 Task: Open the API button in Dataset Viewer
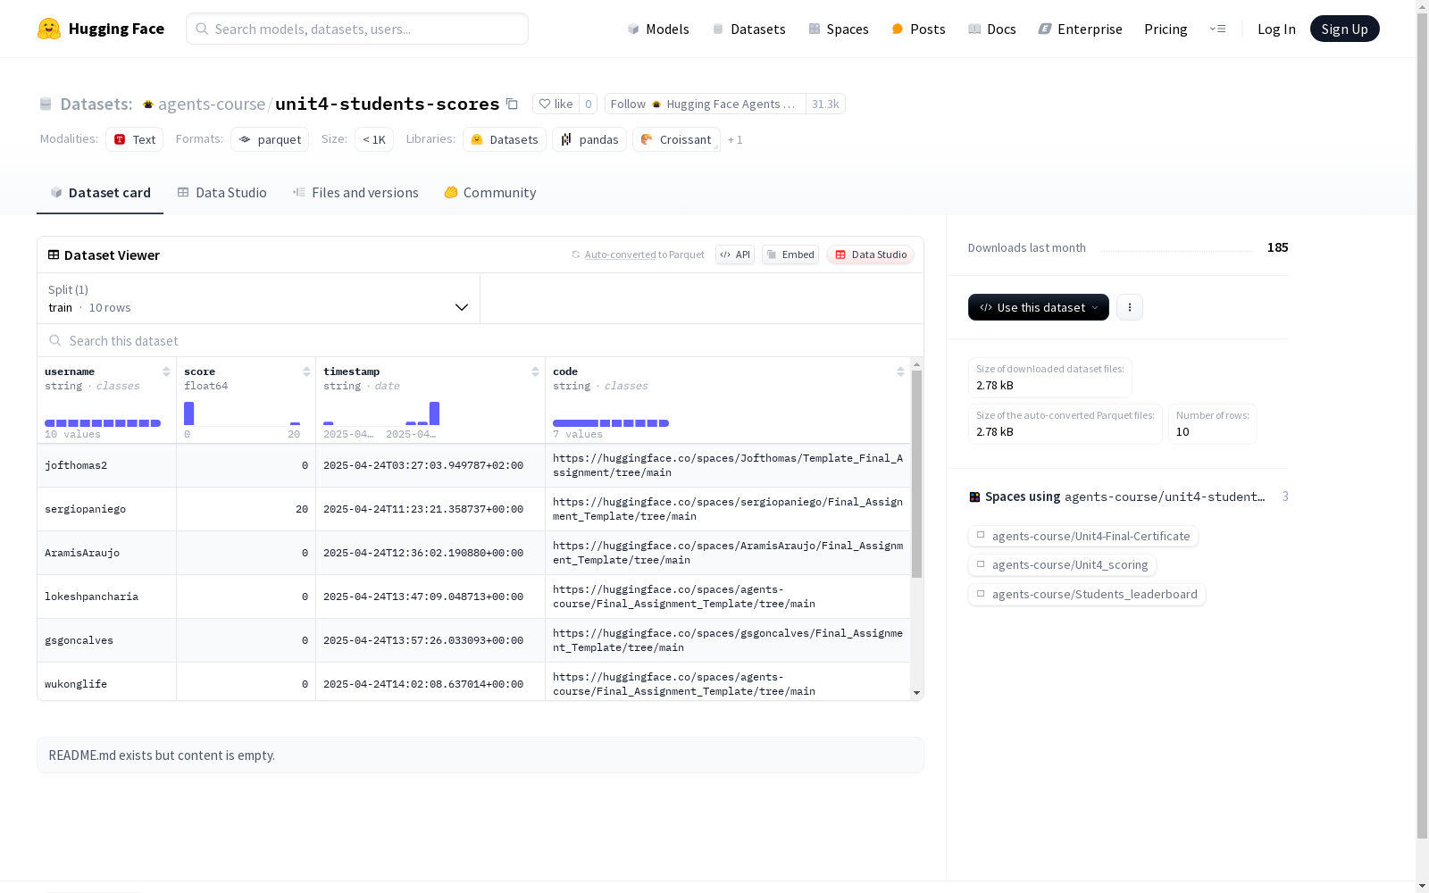(x=735, y=255)
